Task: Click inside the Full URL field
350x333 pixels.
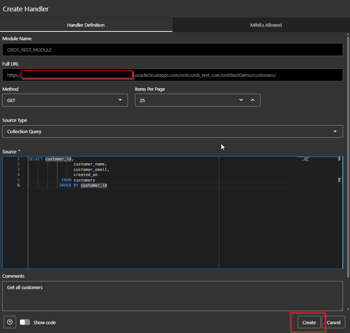Action: coord(219,75)
